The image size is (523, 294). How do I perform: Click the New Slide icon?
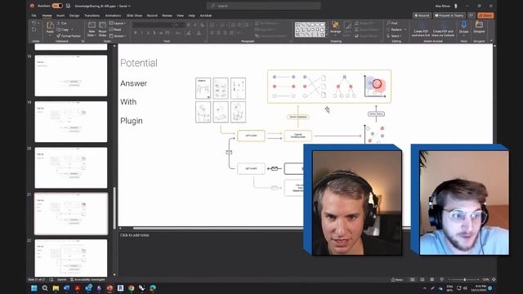click(x=92, y=25)
